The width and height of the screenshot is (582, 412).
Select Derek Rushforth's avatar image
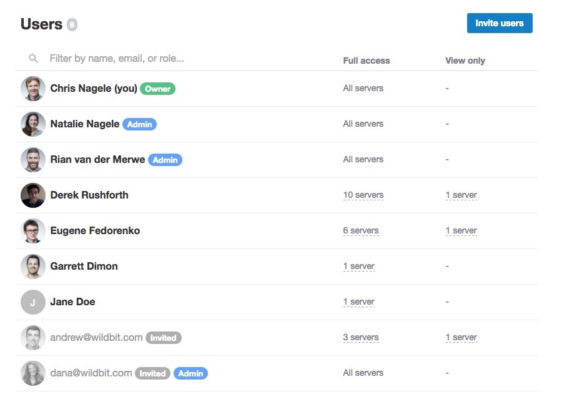pos(33,195)
